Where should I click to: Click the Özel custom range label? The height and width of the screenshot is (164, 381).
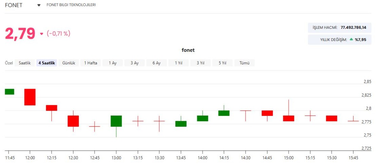point(9,63)
